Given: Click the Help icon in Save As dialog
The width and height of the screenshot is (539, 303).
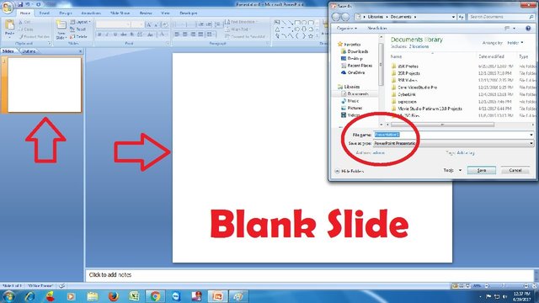Looking at the screenshot, I should coord(528,28).
